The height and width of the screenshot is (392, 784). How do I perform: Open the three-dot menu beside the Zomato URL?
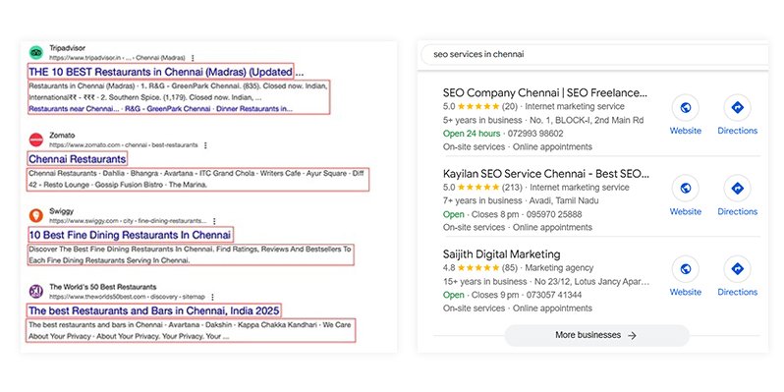coord(205,145)
